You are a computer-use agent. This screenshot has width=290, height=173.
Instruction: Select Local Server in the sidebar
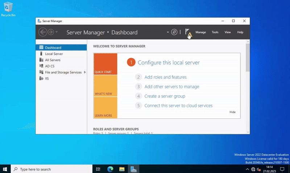coord(61,54)
